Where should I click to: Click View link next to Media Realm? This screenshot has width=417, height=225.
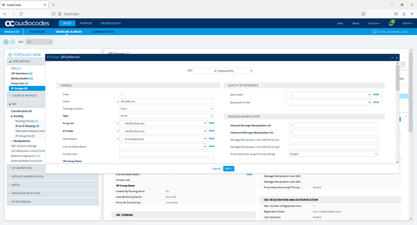pyautogui.click(x=211, y=138)
